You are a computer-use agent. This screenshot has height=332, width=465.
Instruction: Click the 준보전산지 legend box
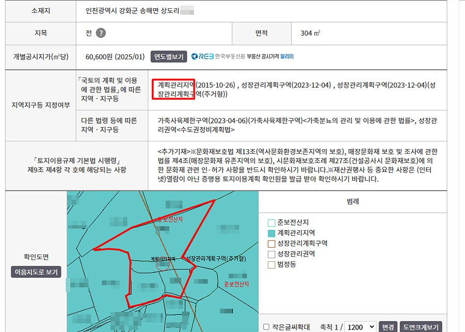point(272,223)
